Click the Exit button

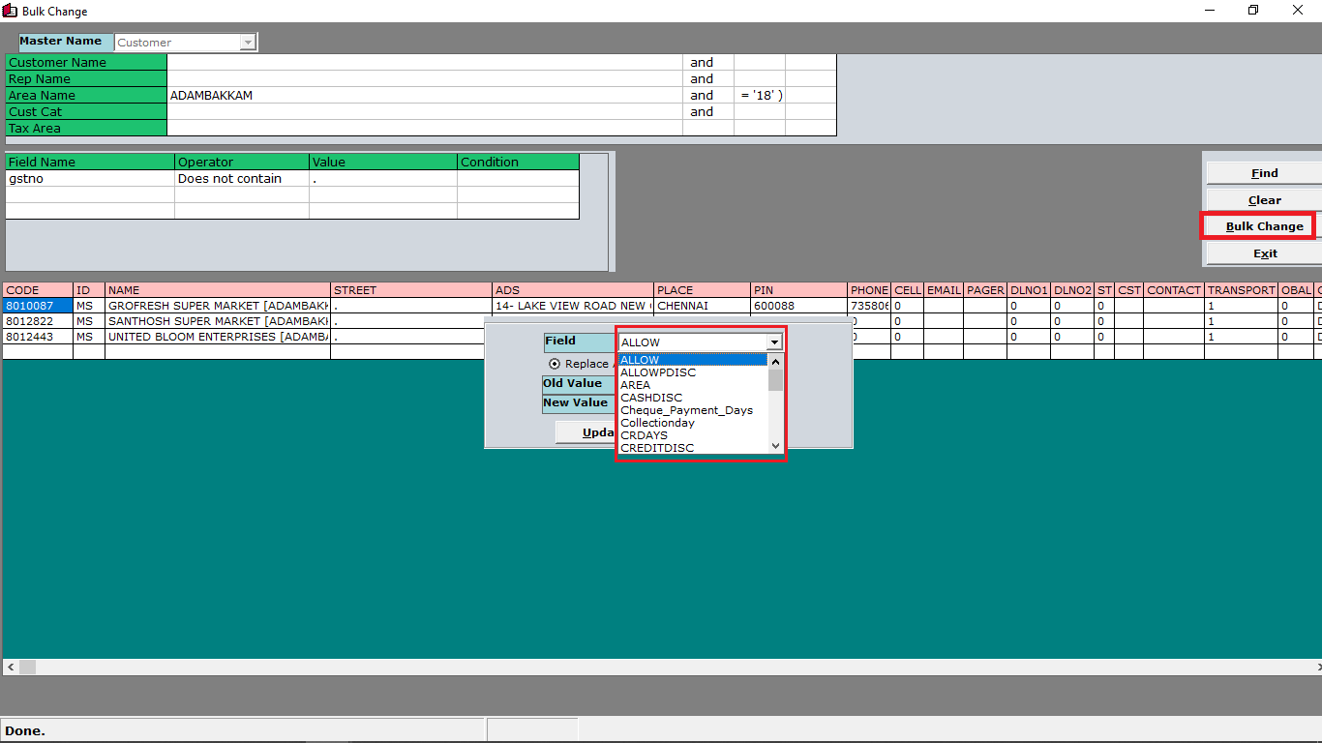point(1263,253)
